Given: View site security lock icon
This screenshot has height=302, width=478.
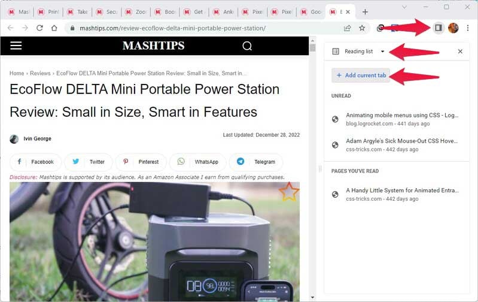Looking at the screenshot, I should click(72, 28).
